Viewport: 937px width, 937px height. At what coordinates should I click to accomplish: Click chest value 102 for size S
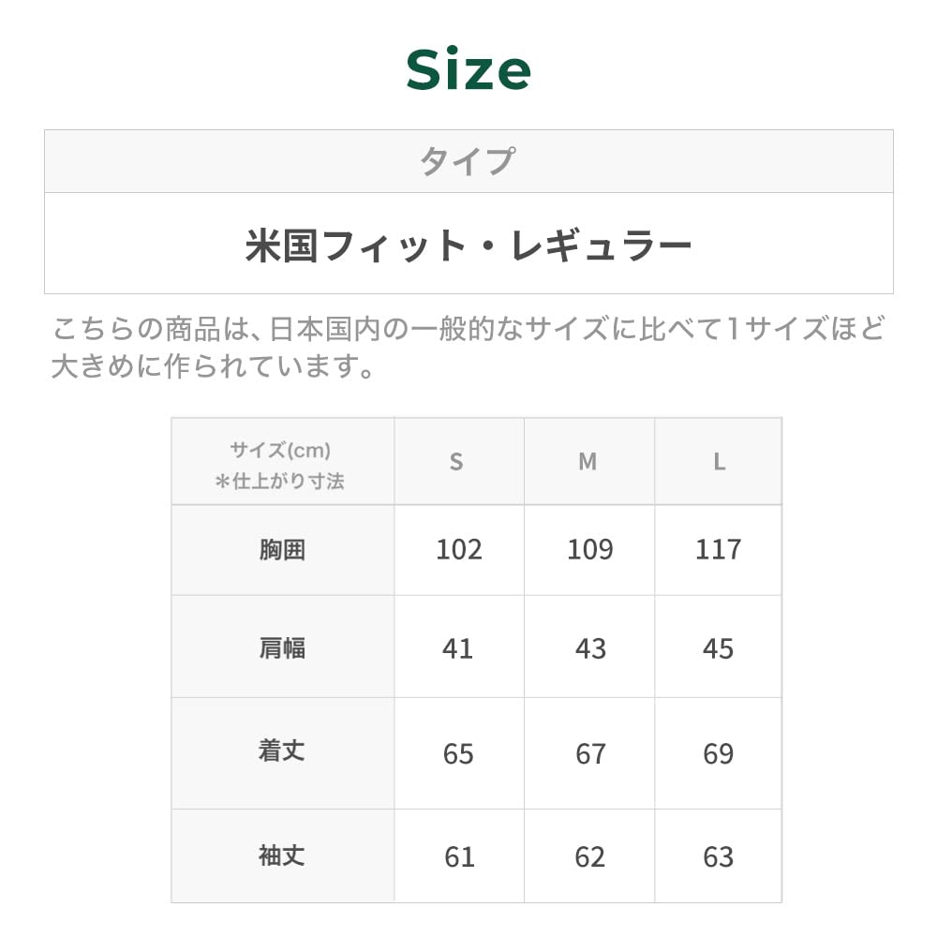458,550
